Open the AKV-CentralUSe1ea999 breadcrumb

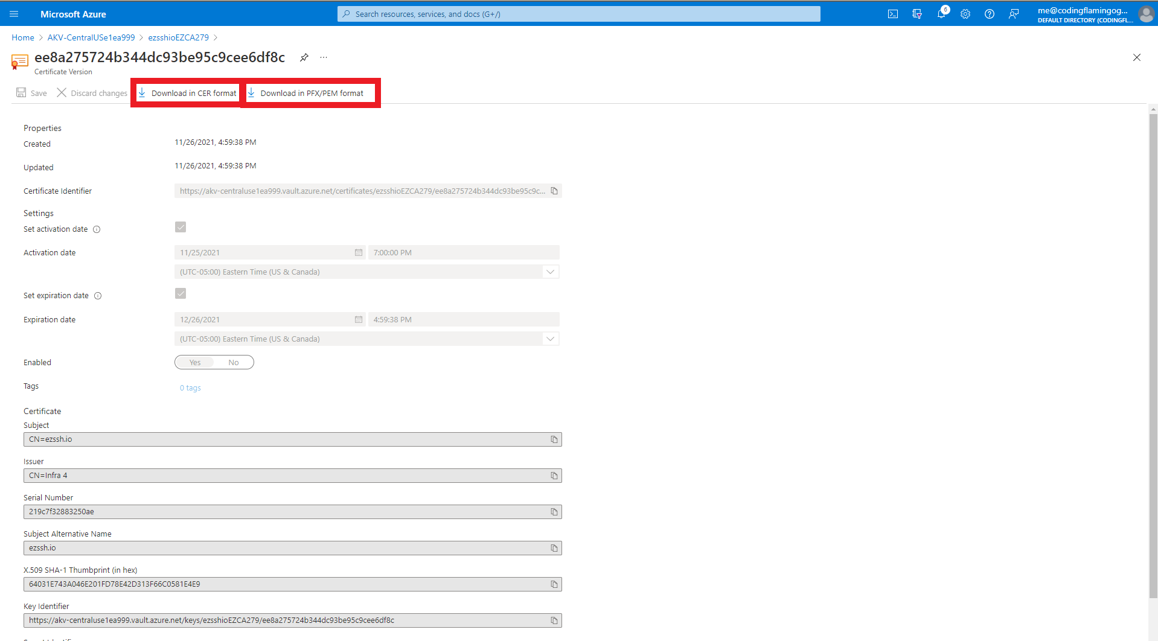point(91,37)
